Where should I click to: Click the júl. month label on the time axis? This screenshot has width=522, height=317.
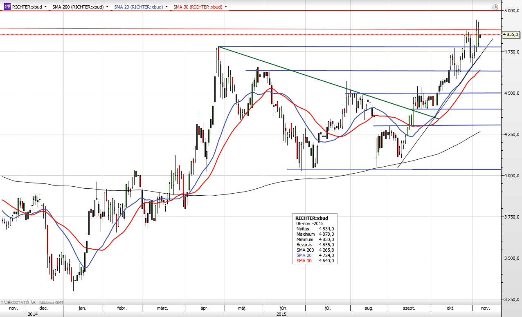(328, 308)
